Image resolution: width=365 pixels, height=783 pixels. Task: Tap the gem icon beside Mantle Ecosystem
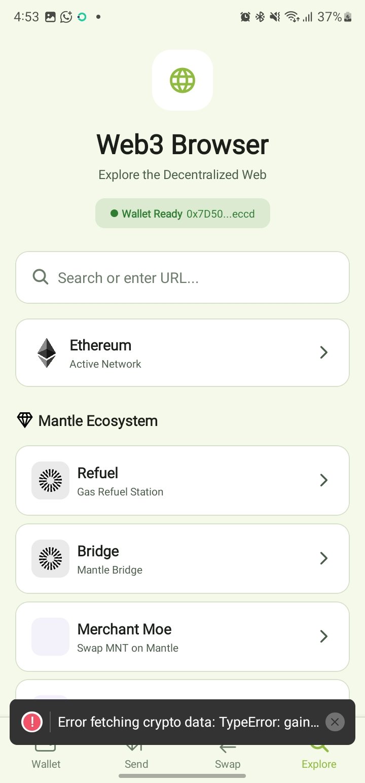point(25,420)
